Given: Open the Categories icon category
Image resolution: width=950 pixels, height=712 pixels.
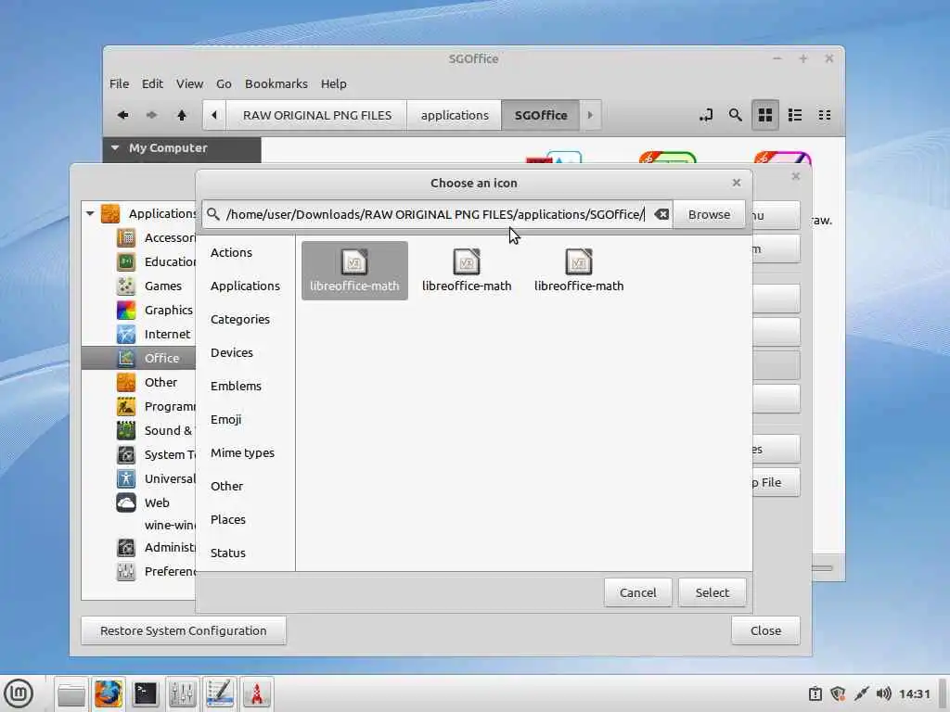Looking at the screenshot, I should pos(240,319).
